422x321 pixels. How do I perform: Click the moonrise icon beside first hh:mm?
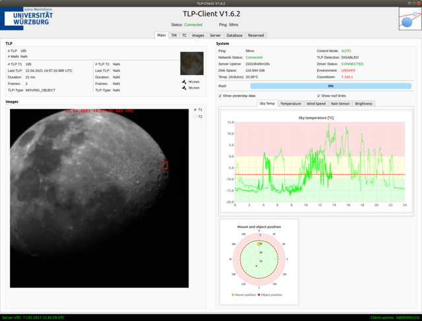tap(184, 82)
